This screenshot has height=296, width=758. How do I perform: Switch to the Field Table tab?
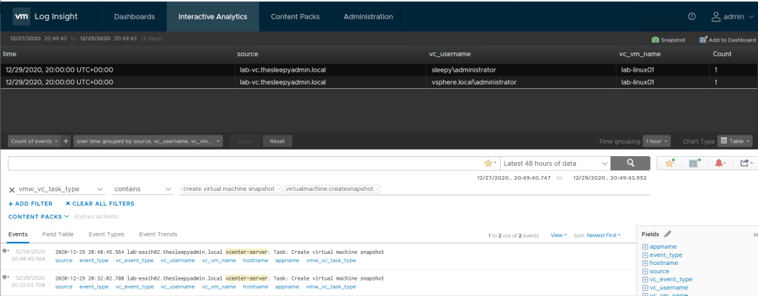pos(58,234)
